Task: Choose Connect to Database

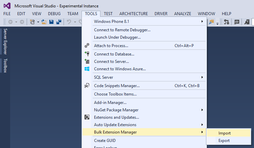Action: pyautogui.click(x=144, y=54)
